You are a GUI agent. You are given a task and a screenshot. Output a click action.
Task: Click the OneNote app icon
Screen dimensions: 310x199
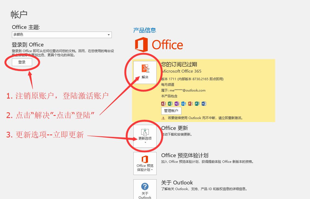coord(177,104)
